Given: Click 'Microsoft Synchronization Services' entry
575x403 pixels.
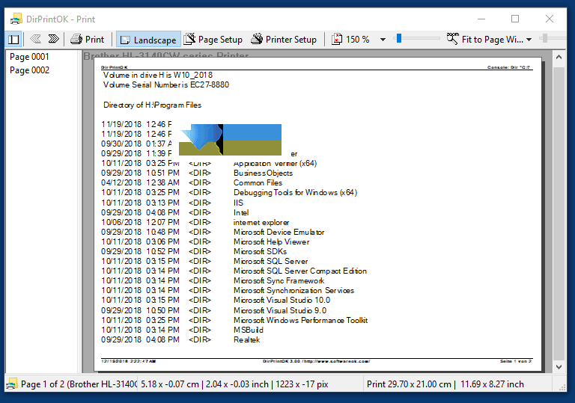Looking at the screenshot, I should [293, 291].
